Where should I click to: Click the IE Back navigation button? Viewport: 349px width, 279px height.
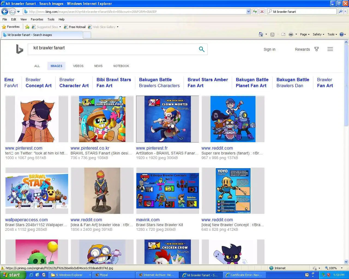[x=5, y=11]
